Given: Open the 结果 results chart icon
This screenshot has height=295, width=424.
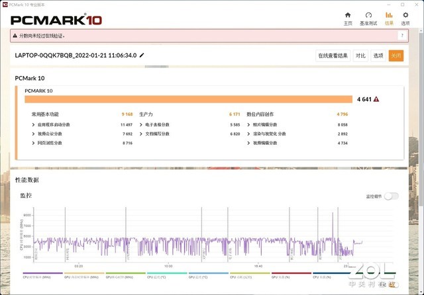Looking at the screenshot, I should click(389, 15).
